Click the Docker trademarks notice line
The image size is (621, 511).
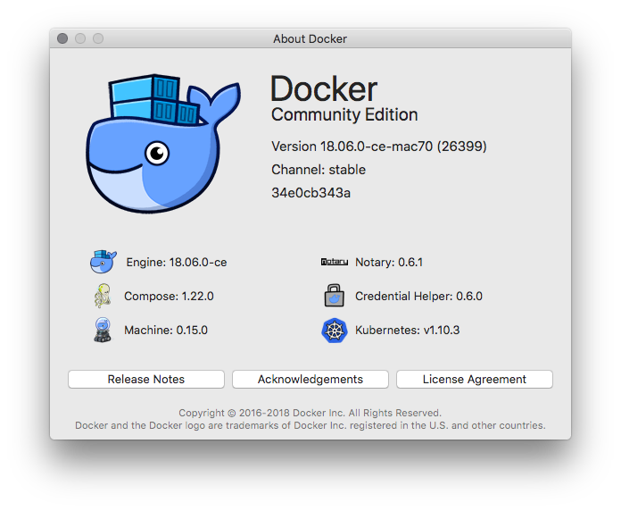(x=310, y=425)
